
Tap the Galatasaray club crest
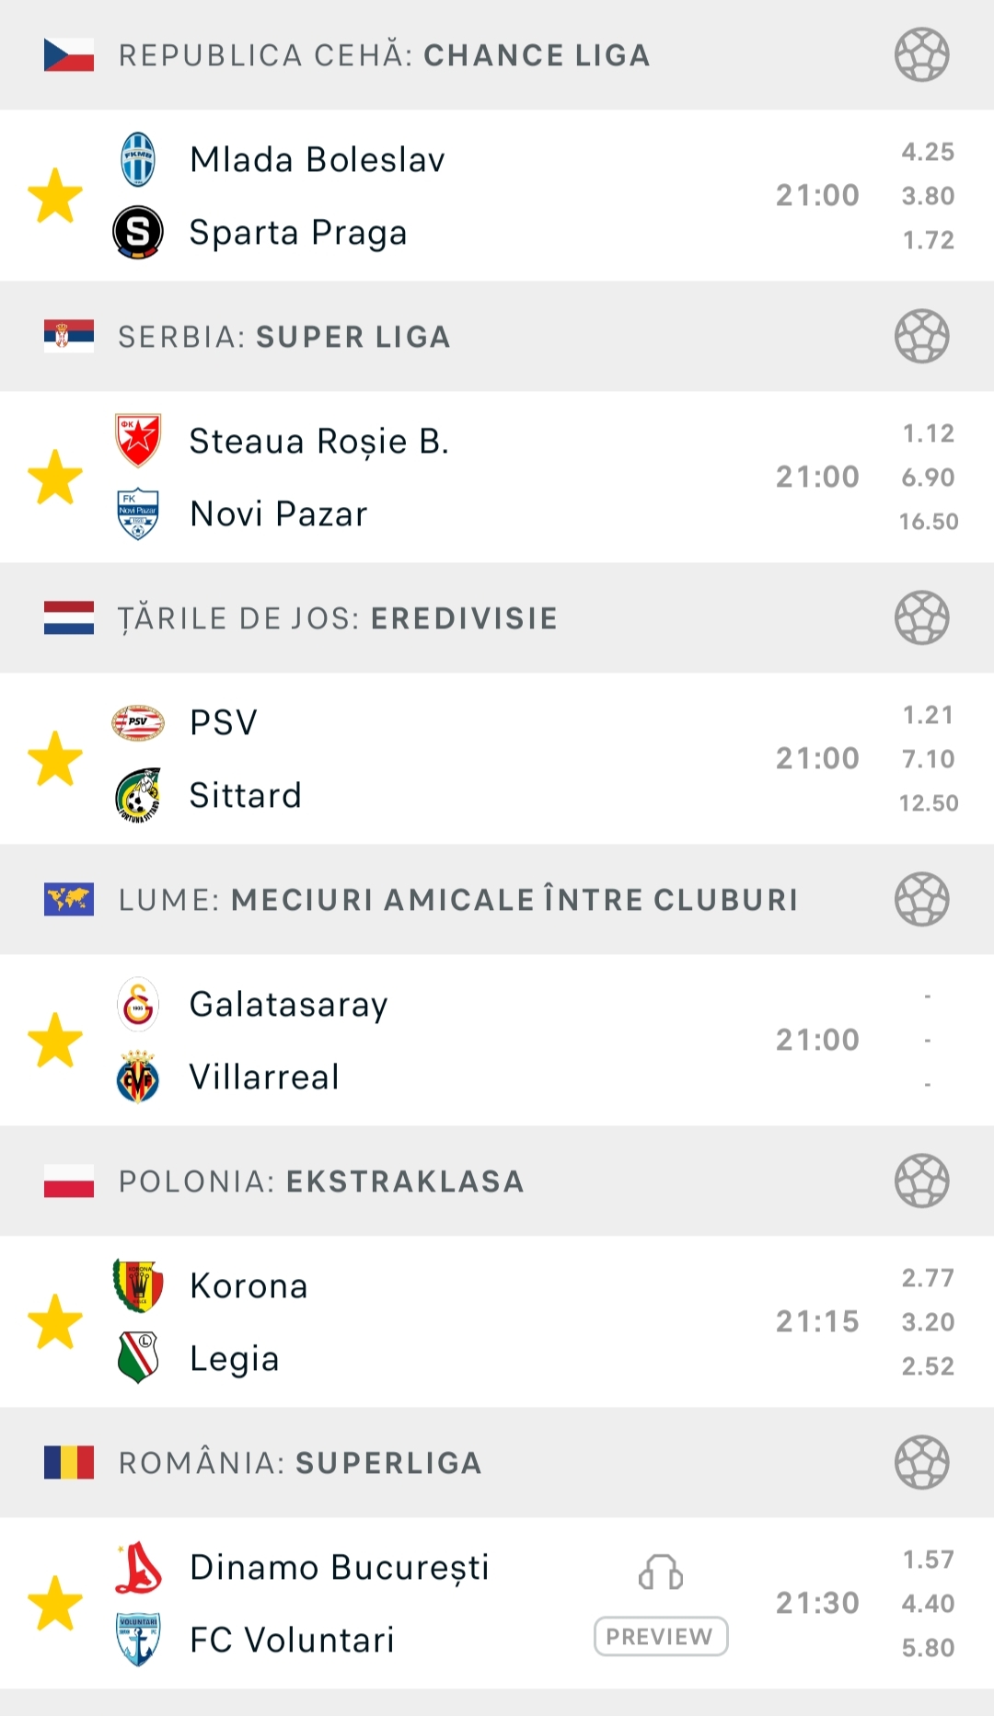[x=138, y=1004]
